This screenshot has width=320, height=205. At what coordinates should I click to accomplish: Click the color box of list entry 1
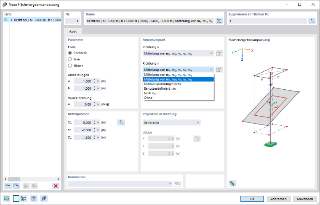tap(6, 20)
